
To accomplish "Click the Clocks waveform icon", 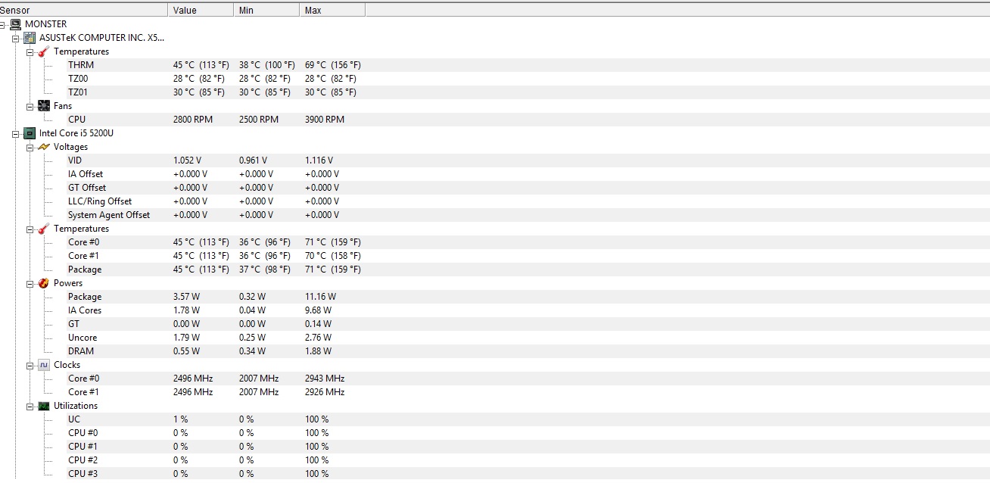I will pos(44,365).
